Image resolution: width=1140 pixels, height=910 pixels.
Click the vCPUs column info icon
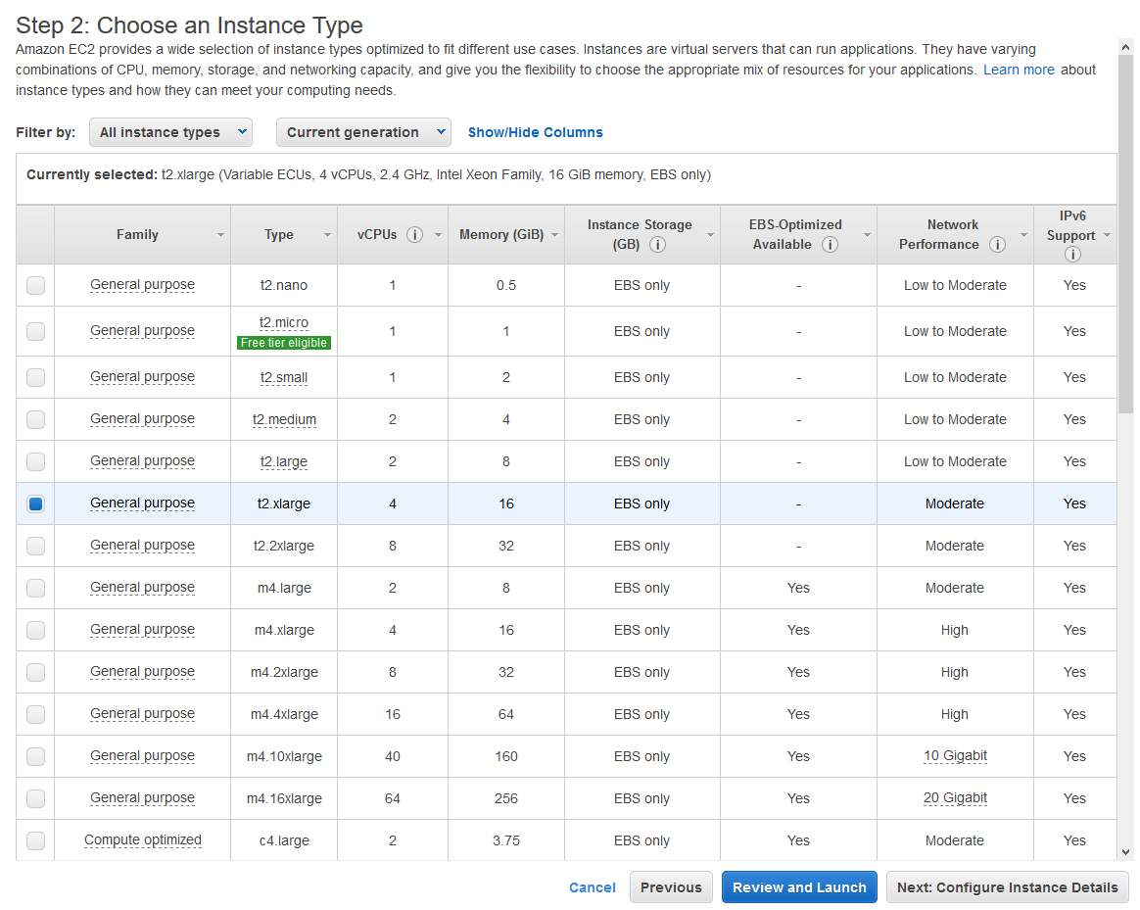(414, 235)
